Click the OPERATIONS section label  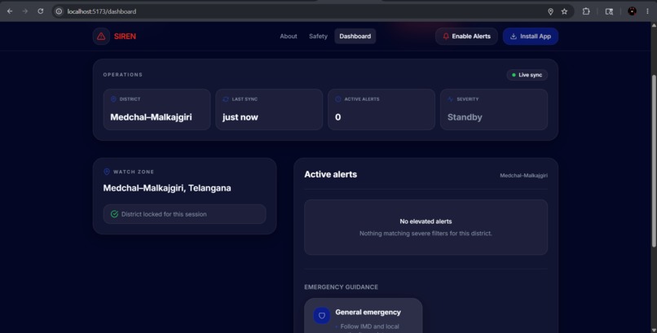[123, 74]
